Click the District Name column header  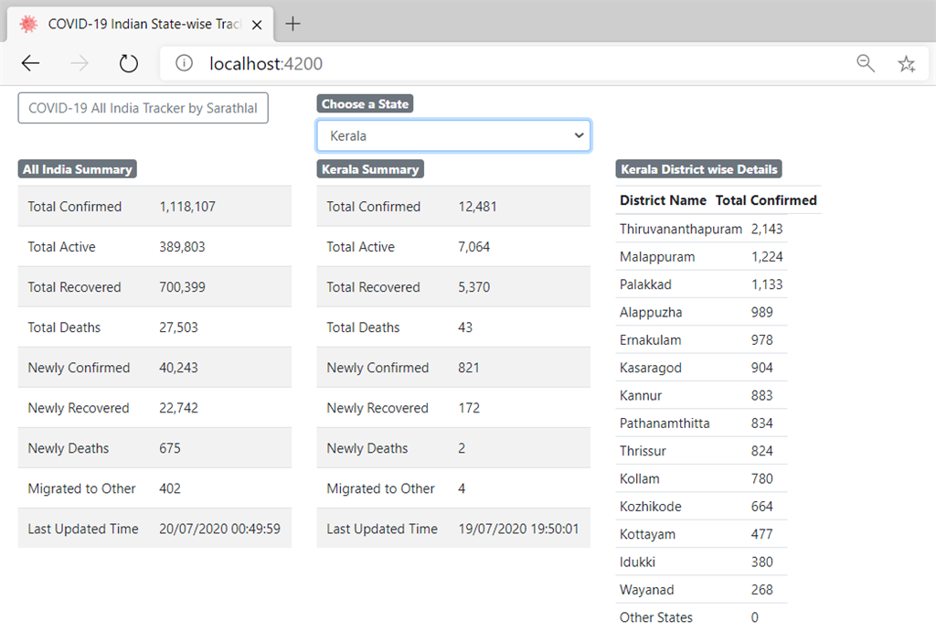point(663,200)
